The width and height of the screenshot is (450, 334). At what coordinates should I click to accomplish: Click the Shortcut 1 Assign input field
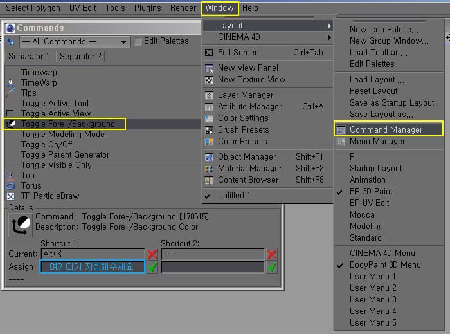pyautogui.click(x=92, y=267)
